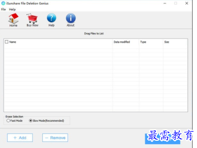This screenshot has width=197, height=148.
Task: Minimize the File Deletion Genius window
Action: point(165,3)
